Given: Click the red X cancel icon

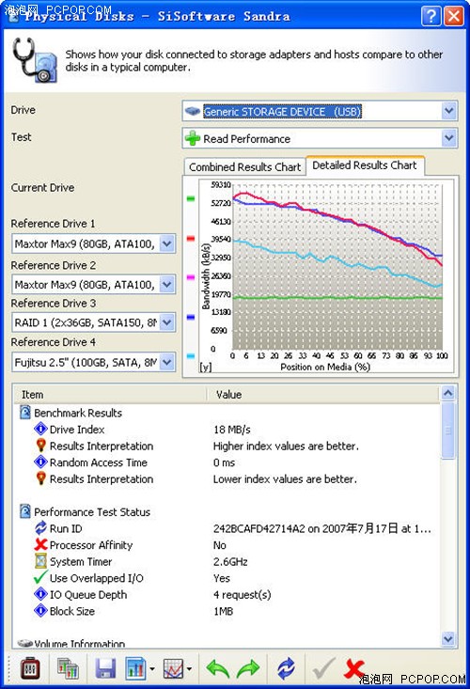Looking at the screenshot, I should point(354,668).
